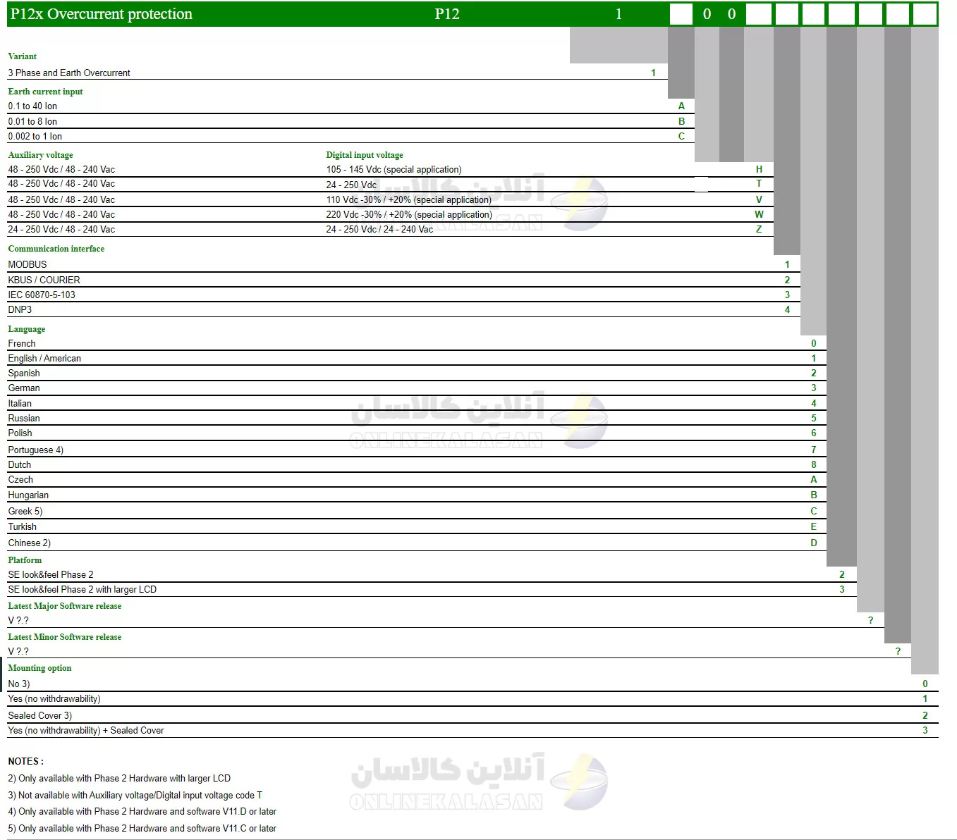Click the 'SE look&feel Phase 2' row
This screenshot has height=840, width=957.
[x=432, y=574]
